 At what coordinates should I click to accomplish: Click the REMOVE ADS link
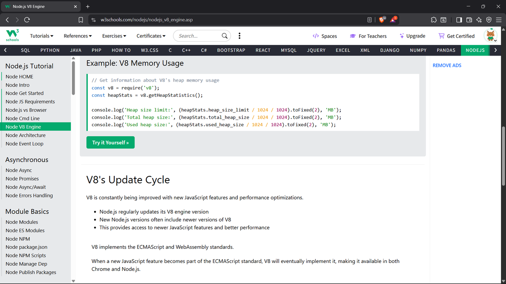(x=447, y=66)
